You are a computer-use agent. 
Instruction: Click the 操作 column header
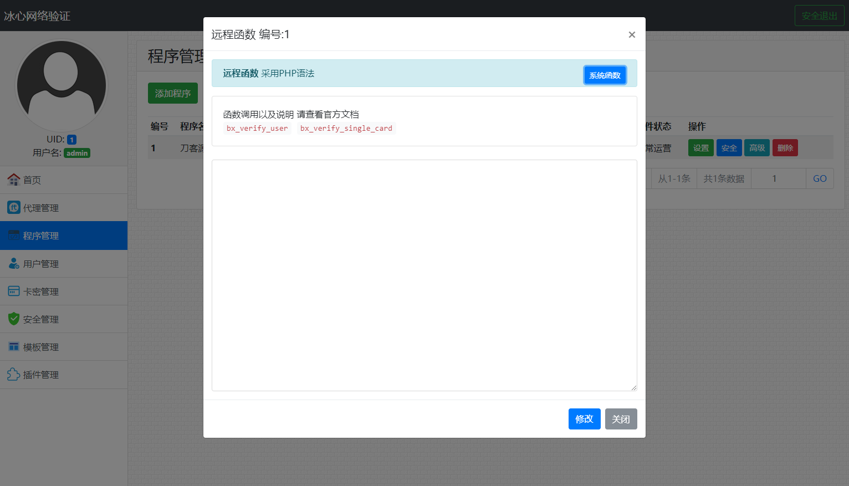coord(697,126)
